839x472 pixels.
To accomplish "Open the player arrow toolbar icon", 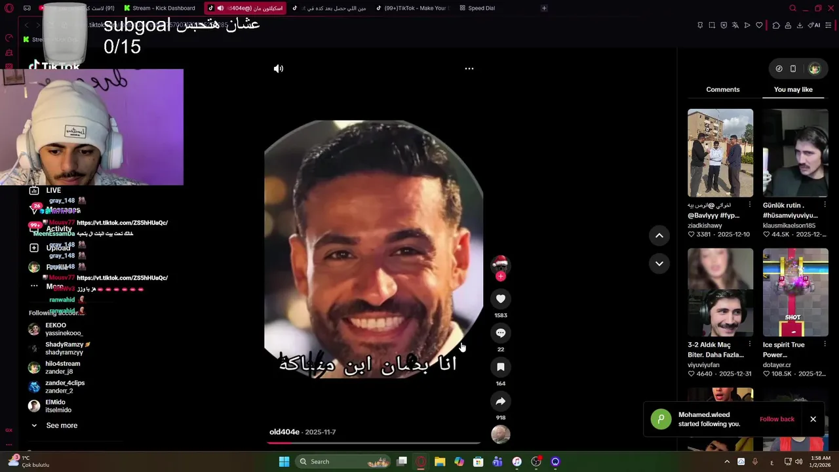I will 747,25.
